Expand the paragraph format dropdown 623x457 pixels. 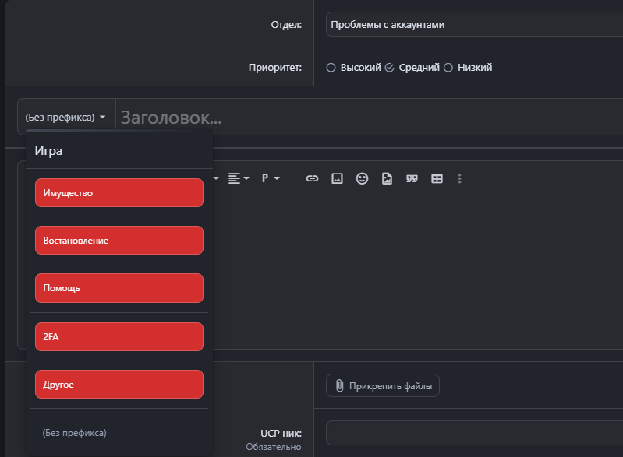point(270,178)
